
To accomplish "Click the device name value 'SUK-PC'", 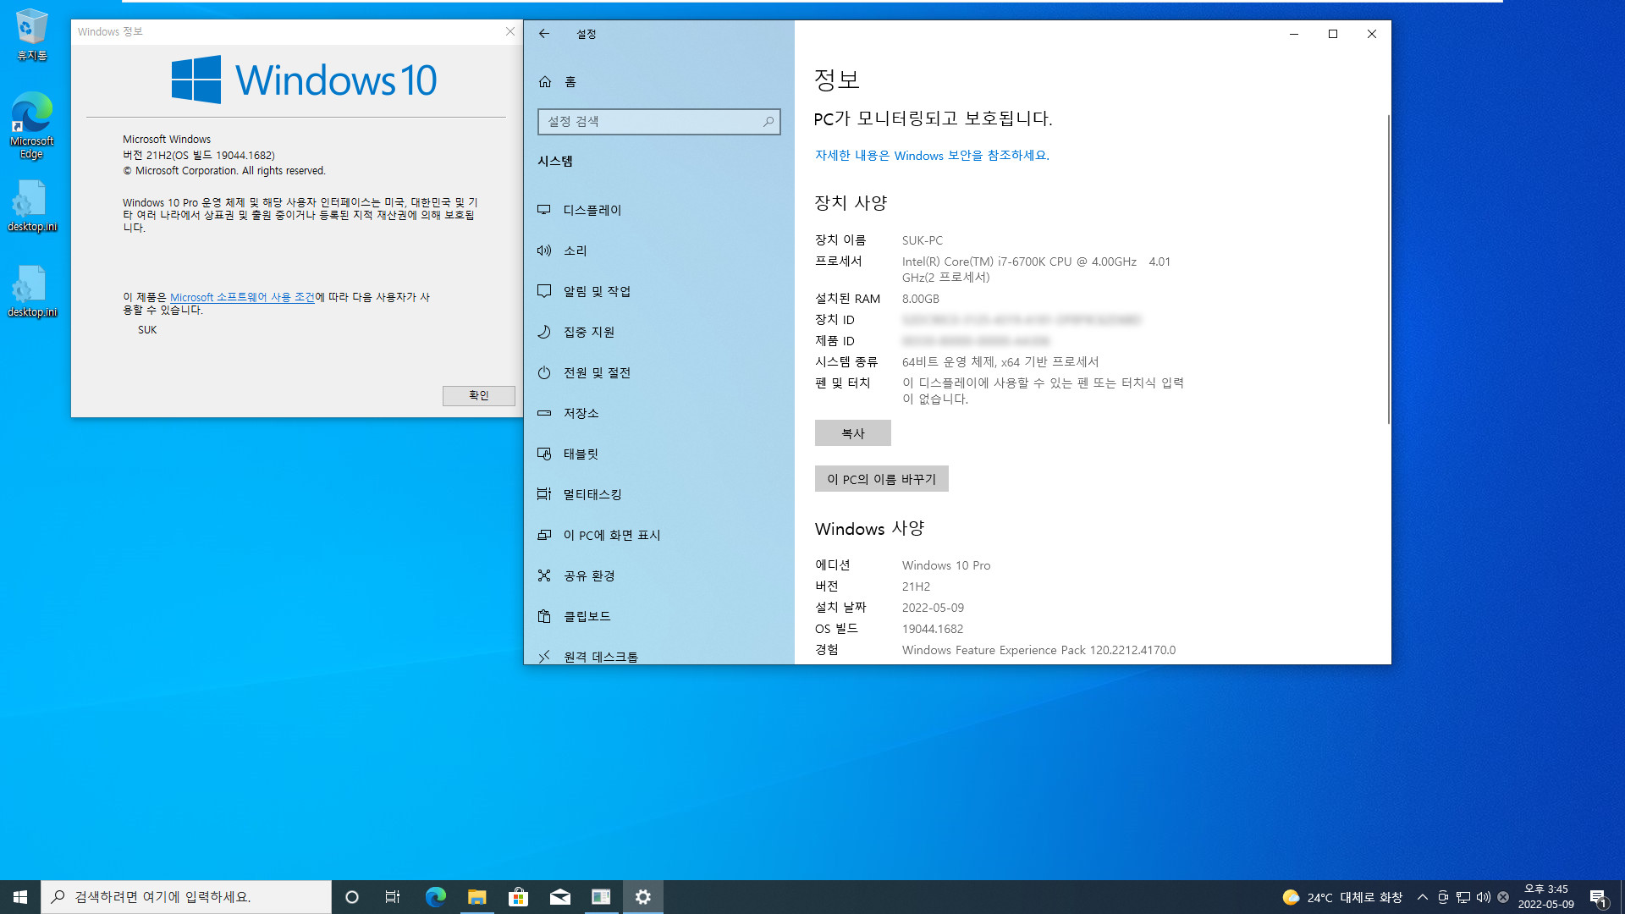I will pyautogui.click(x=923, y=240).
